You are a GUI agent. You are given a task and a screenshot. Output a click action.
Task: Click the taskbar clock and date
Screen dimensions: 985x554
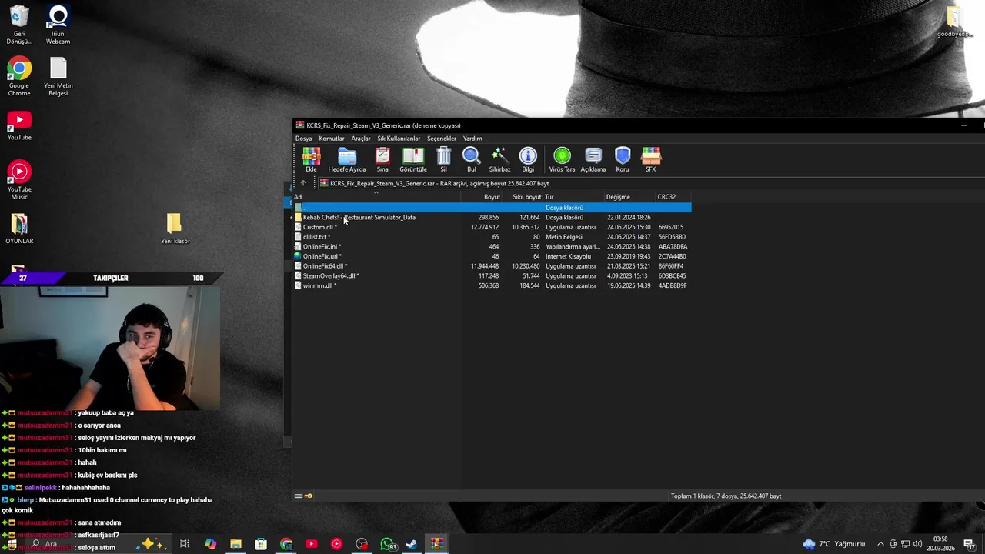tap(940, 544)
